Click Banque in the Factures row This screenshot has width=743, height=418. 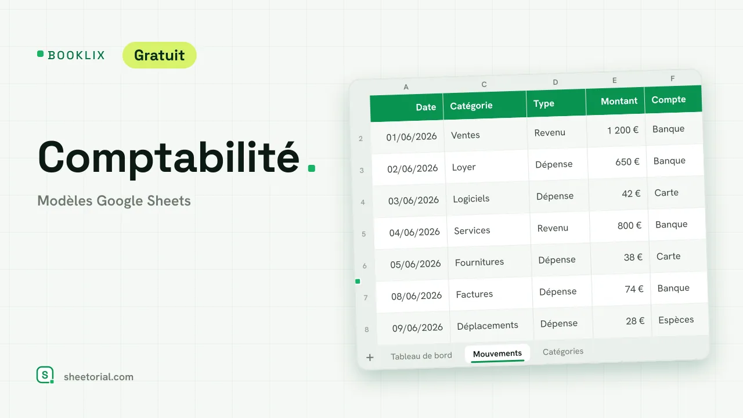(x=673, y=288)
